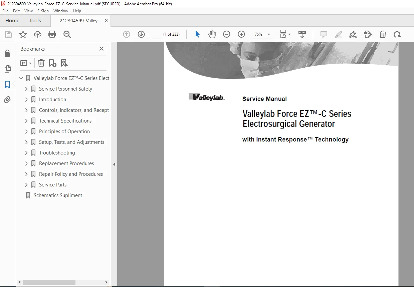Open the Edit menu
414x287 pixels.
(16, 11)
